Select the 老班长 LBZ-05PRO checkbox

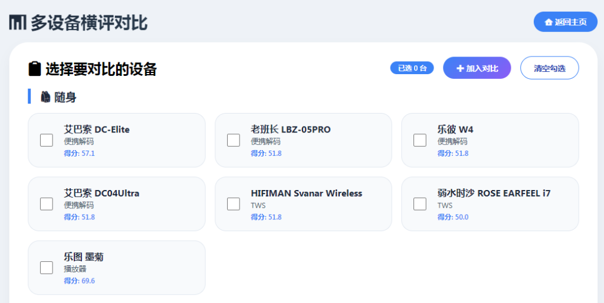234,140
